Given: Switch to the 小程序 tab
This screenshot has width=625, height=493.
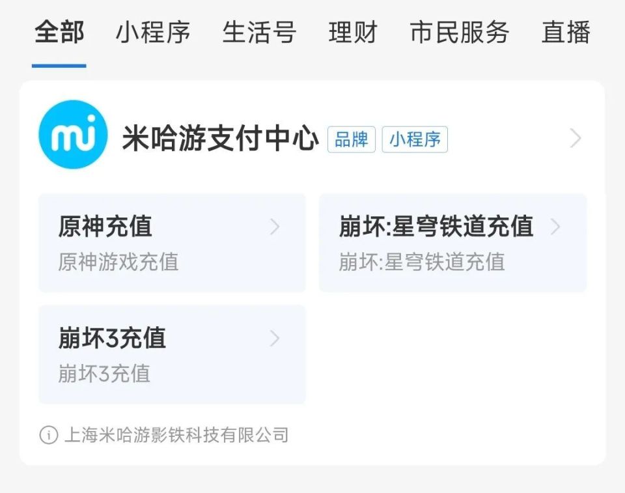Looking at the screenshot, I should tap(153, 33).
